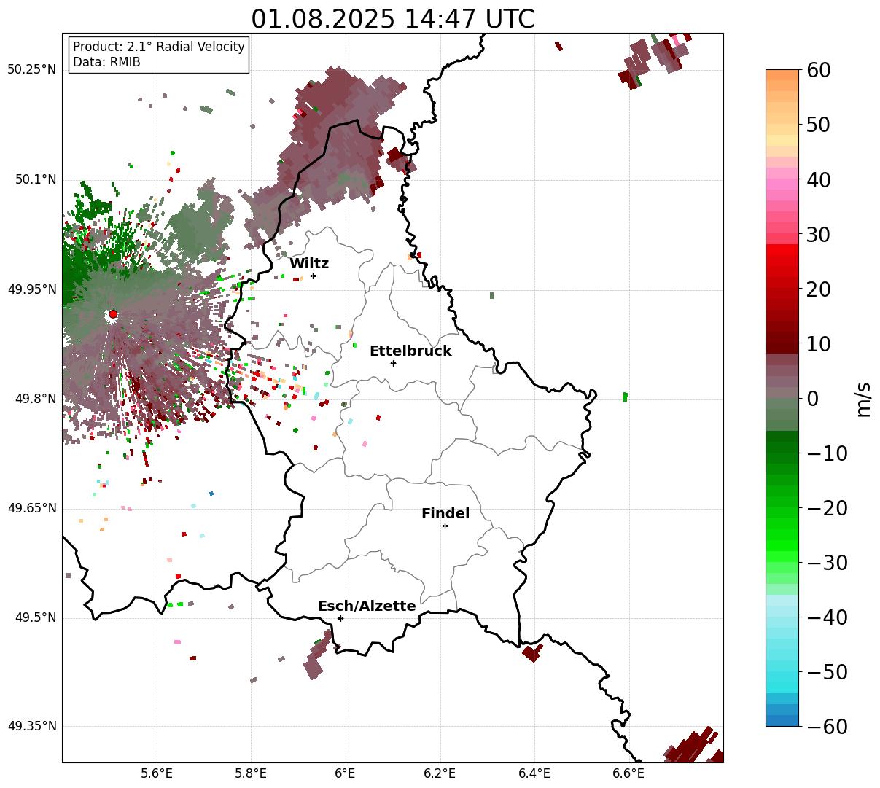Click the Ettelbruck city label

410,351
